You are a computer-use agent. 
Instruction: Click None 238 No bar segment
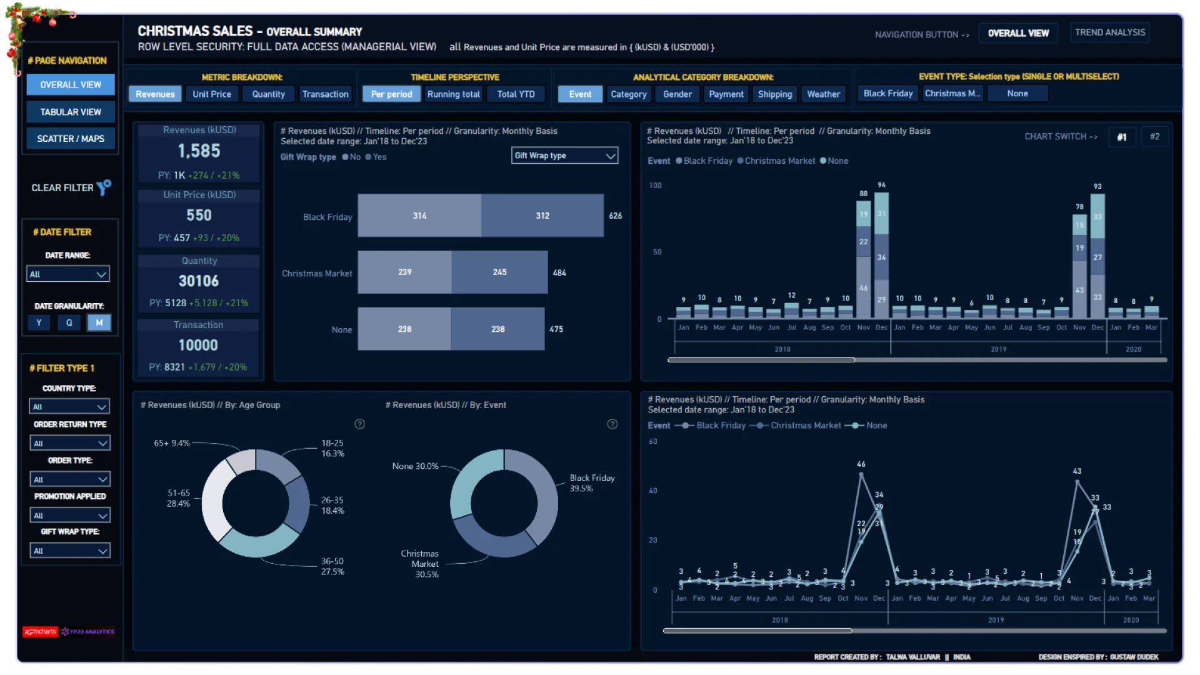[404, 329]
